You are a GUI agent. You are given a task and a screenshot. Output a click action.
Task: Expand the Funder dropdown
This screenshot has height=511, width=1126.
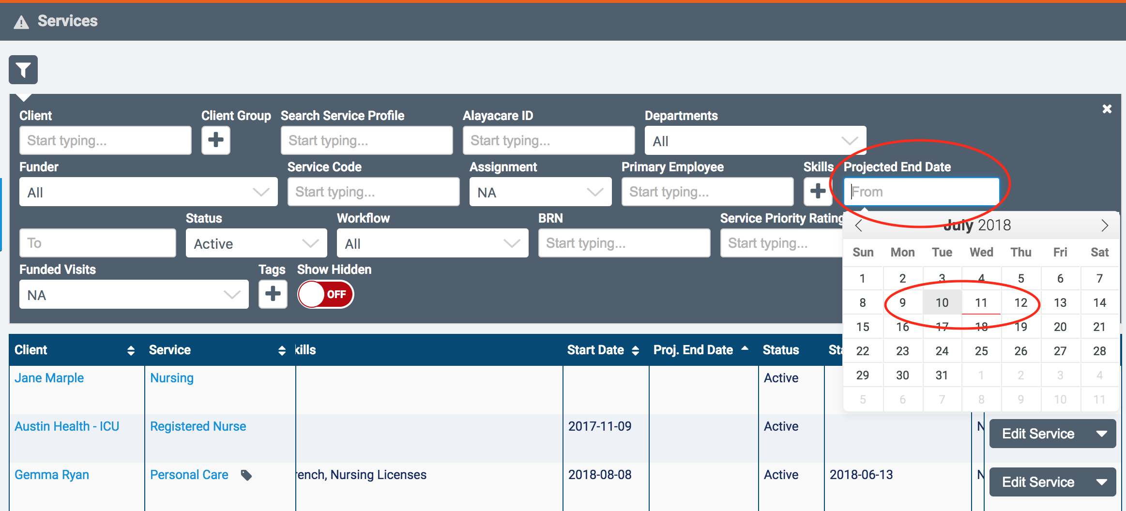point(148,192)
